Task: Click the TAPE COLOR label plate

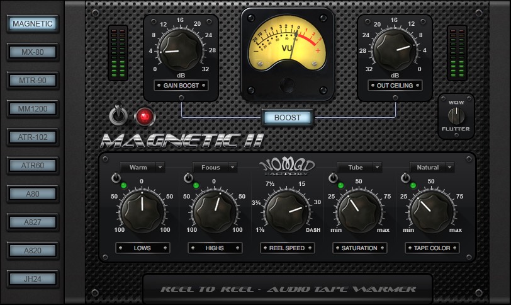Action: [x=432, y=248]
